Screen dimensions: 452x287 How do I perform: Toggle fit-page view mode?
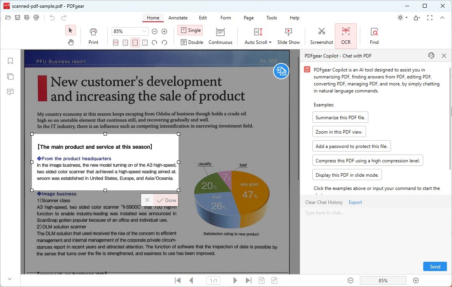click(x=125, y=43)
